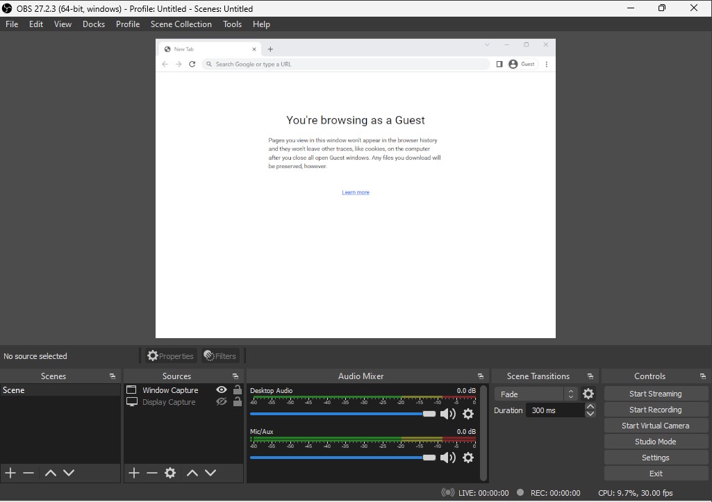Pop out the Controls dock

(x=703, y=376)
